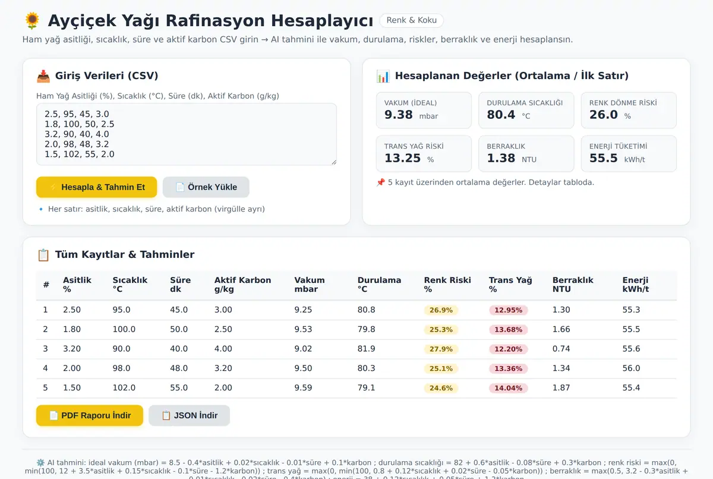Click the 24.6% color risk badge
The width and height of the screenshot is (713, 479).
point(441,389)
